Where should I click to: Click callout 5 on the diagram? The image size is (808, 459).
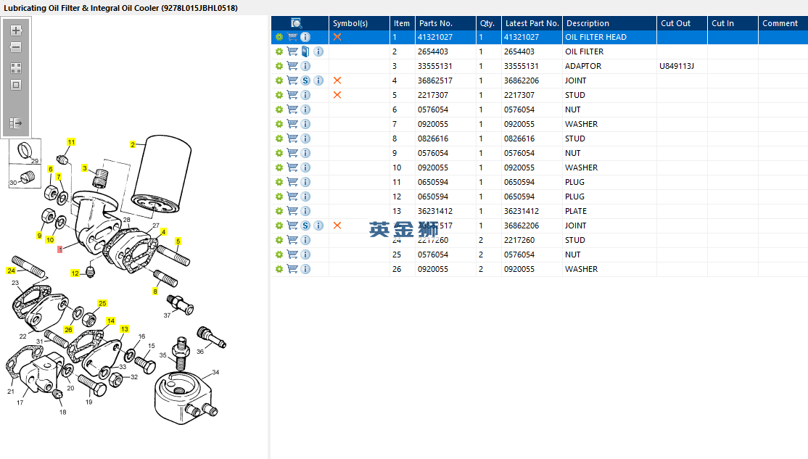click(x=178, y=241)
